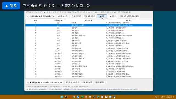Open the folder-like icon left of the terminal
Screen dimensions: 176x99
click(90, 97)
